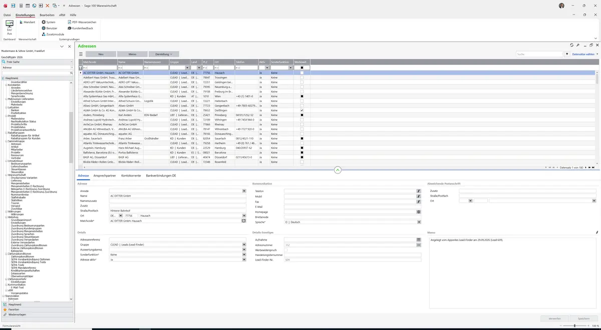
Task: Toggle the Werbewid. checkbox in the BASF AG row
Action: (302, 157)
